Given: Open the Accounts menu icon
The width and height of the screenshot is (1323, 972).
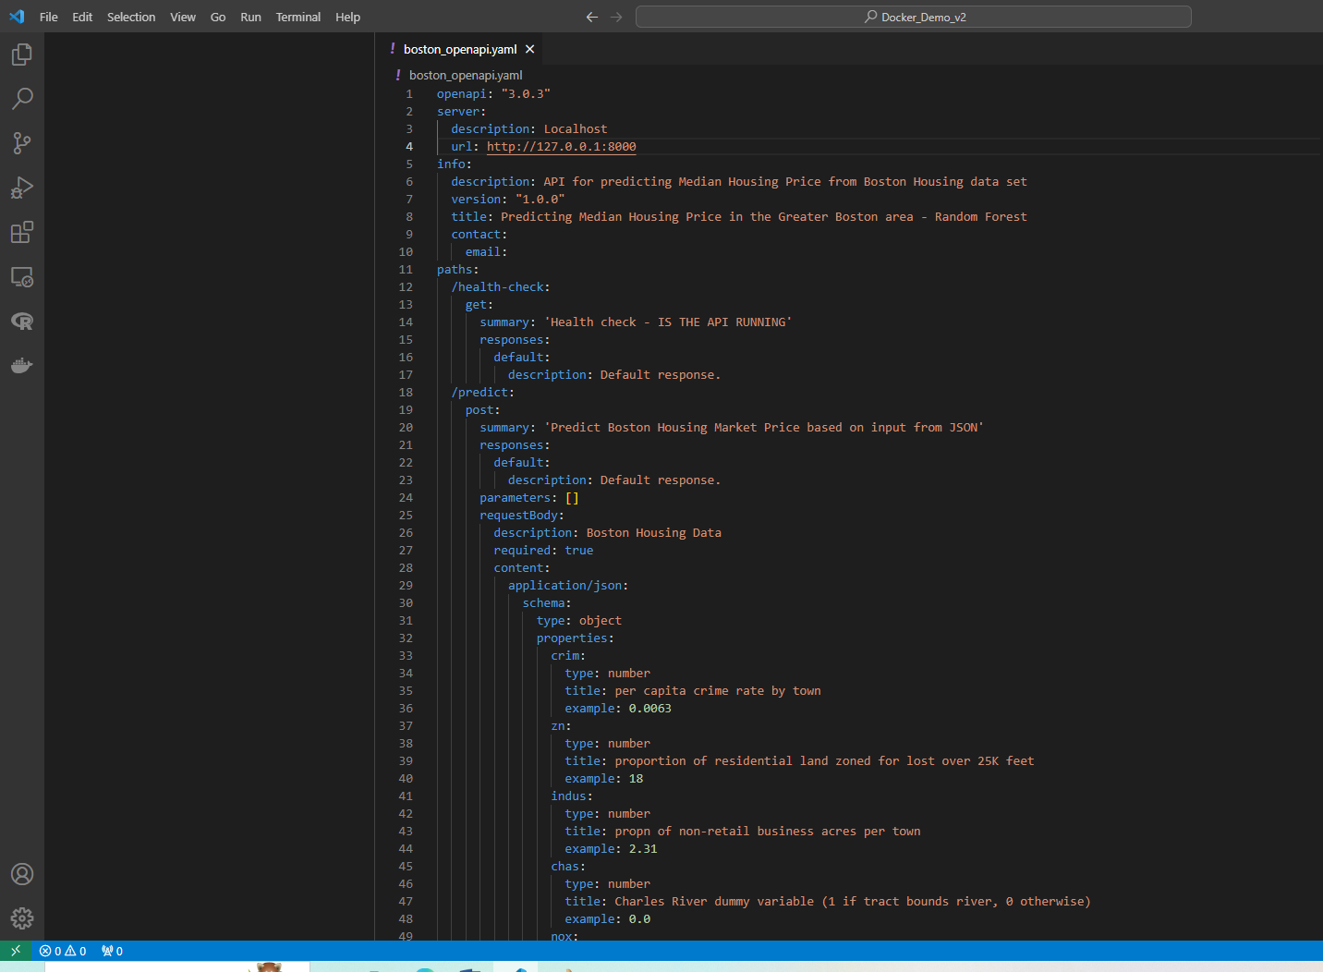Looking at the screenshot, I should pos(22,874).
